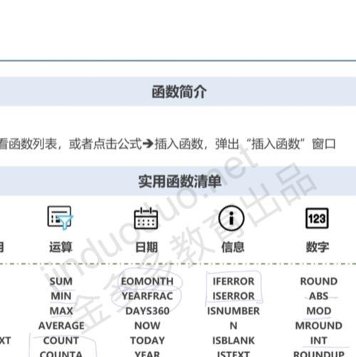
Task: Click the SUM function name
Action: point(61,282)
